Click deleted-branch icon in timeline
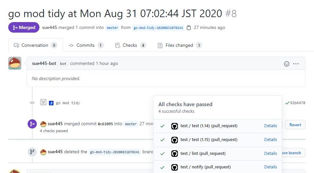Screen dimensions: 314x173 tap(32, 152)
